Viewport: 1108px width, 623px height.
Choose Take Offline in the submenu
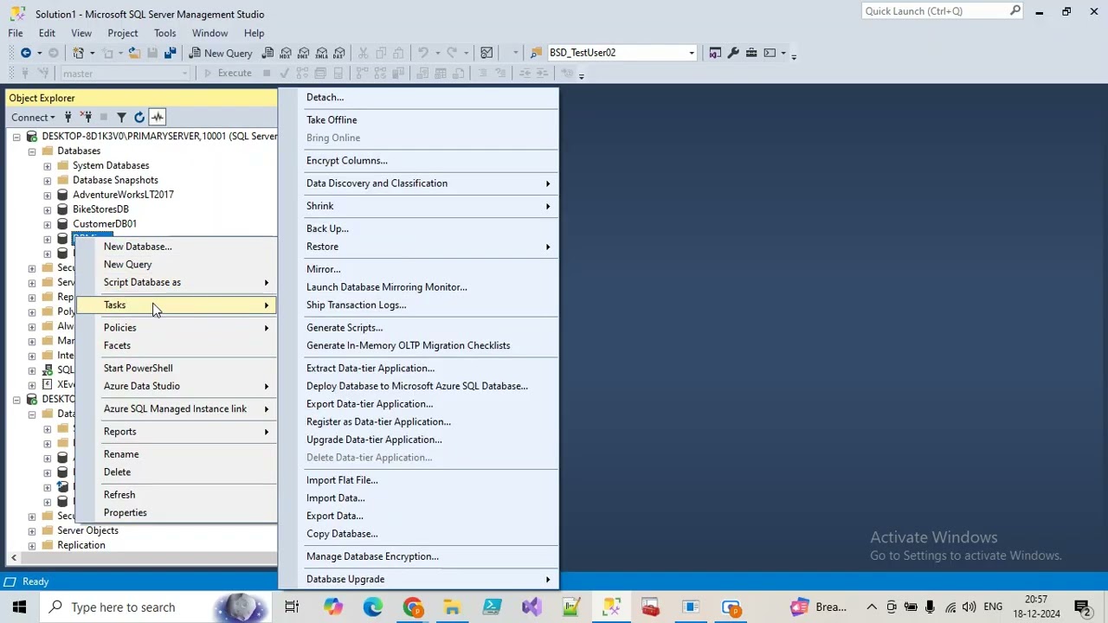(x=419, y=119)
